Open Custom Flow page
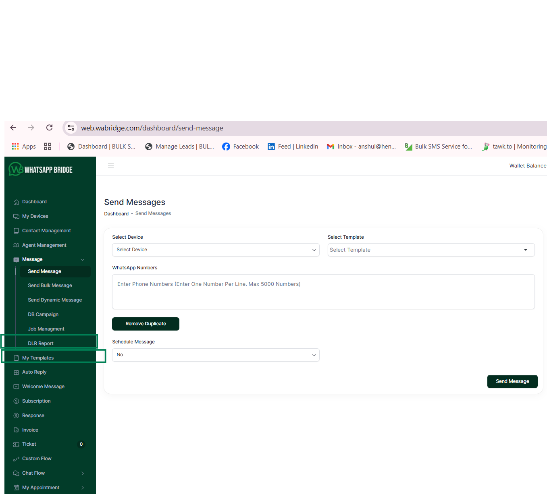Viewport: 547px width, 494px height. pyautogui.click(x=37, y=459)
